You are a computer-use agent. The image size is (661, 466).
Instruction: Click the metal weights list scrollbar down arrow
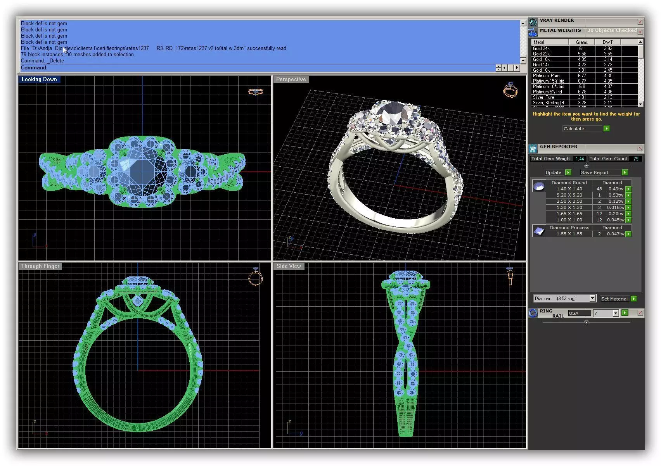pyautogui.click(x=640, y=104)
